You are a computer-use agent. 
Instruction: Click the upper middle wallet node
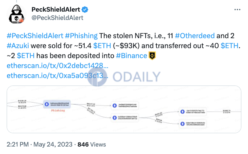(x=125, y=105)
